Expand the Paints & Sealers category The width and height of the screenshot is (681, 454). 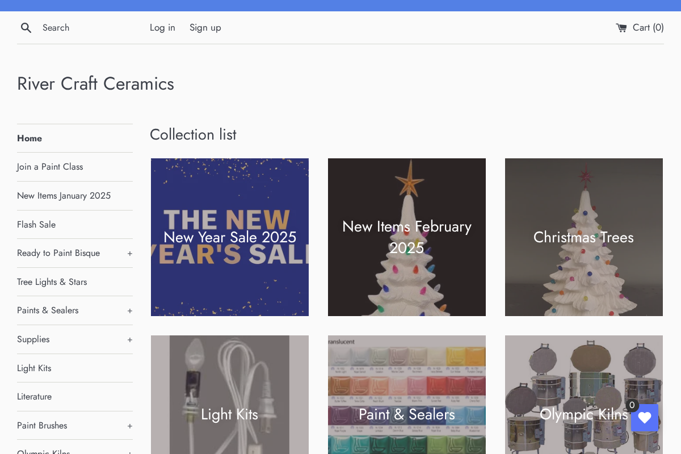coord(129,310)
